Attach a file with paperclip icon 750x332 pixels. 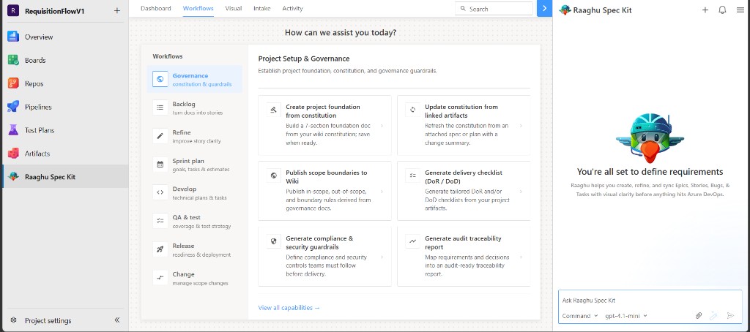point(699,316)
